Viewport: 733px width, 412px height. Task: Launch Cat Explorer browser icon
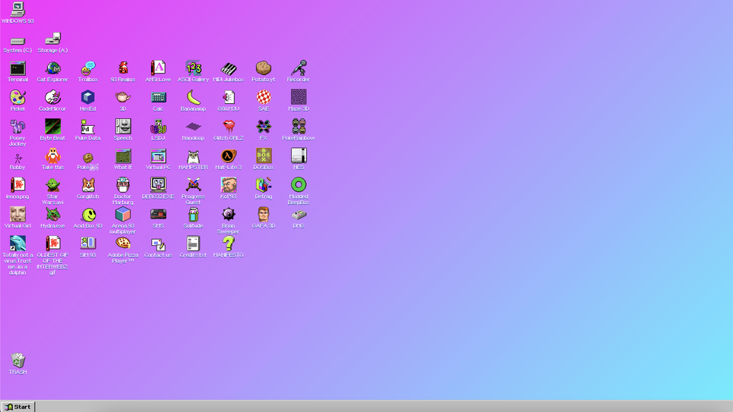click(52, 69)
